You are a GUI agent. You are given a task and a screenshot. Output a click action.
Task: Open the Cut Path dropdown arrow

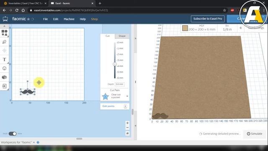tap(127, 96)
